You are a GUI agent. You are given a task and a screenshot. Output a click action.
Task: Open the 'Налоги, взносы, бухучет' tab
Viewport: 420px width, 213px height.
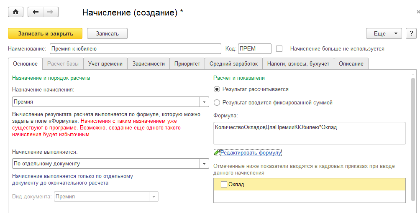(x=298, y=64)
